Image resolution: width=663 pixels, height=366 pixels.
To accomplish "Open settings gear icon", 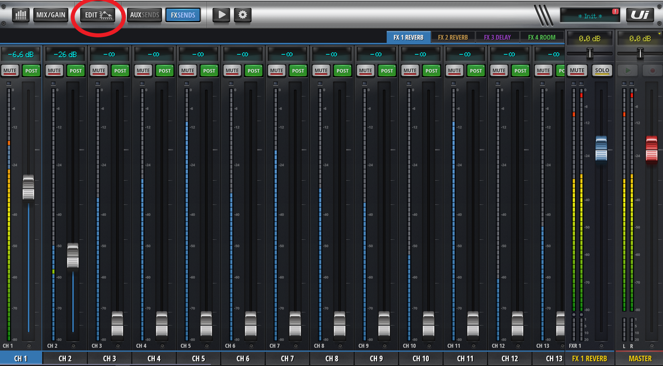I will pos(243,15).
